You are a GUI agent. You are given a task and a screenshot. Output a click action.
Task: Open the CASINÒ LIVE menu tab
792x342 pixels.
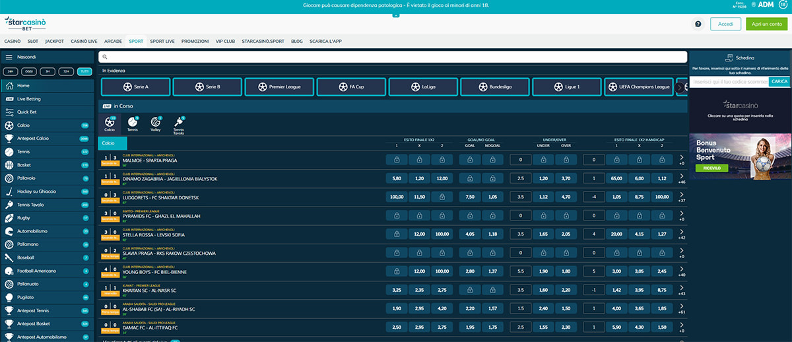click(x=84, y=41)
